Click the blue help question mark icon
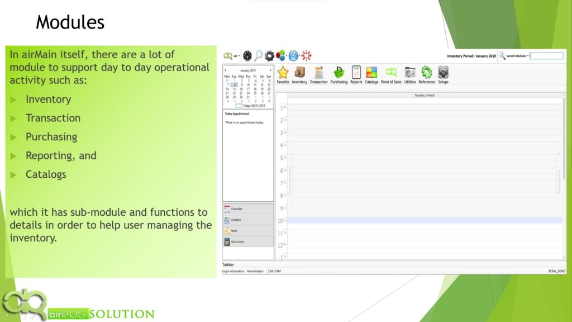 [293, 56]
